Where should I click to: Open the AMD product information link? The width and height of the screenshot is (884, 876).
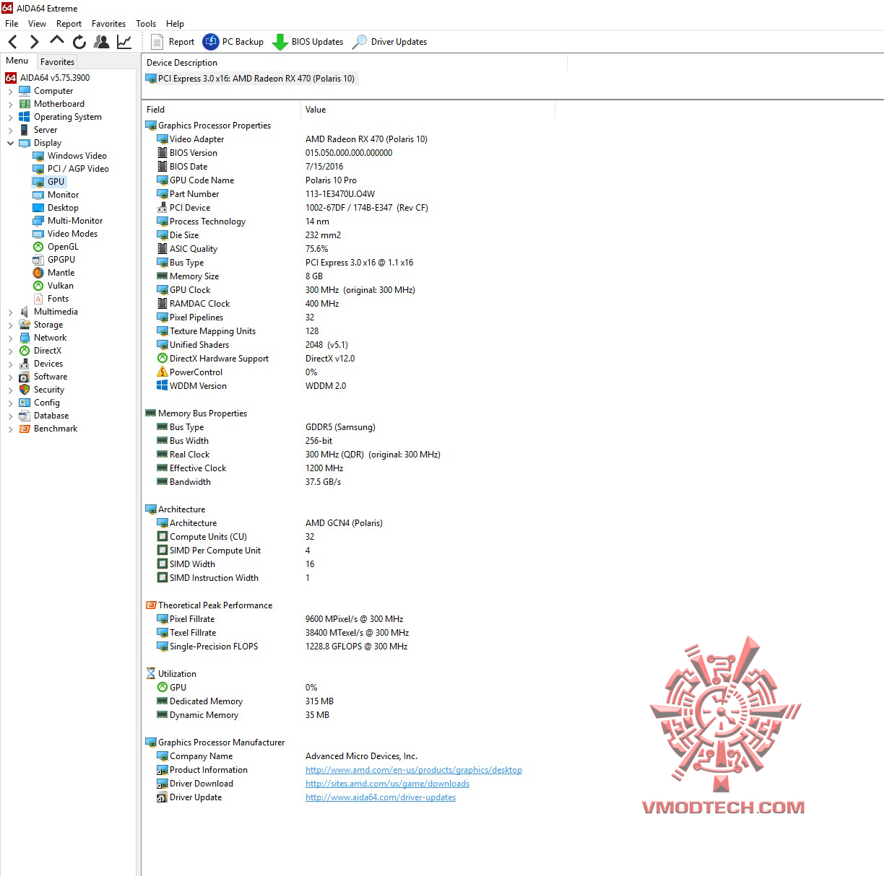[x=414, y=770]
